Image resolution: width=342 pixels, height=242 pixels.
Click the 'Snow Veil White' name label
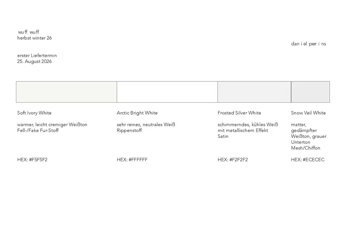[309, 113]
